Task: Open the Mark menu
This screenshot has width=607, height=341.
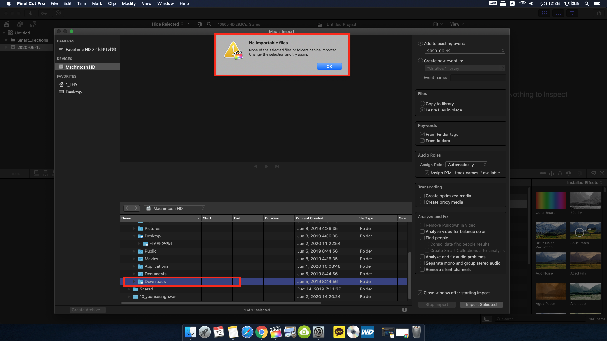Action: 97,3
